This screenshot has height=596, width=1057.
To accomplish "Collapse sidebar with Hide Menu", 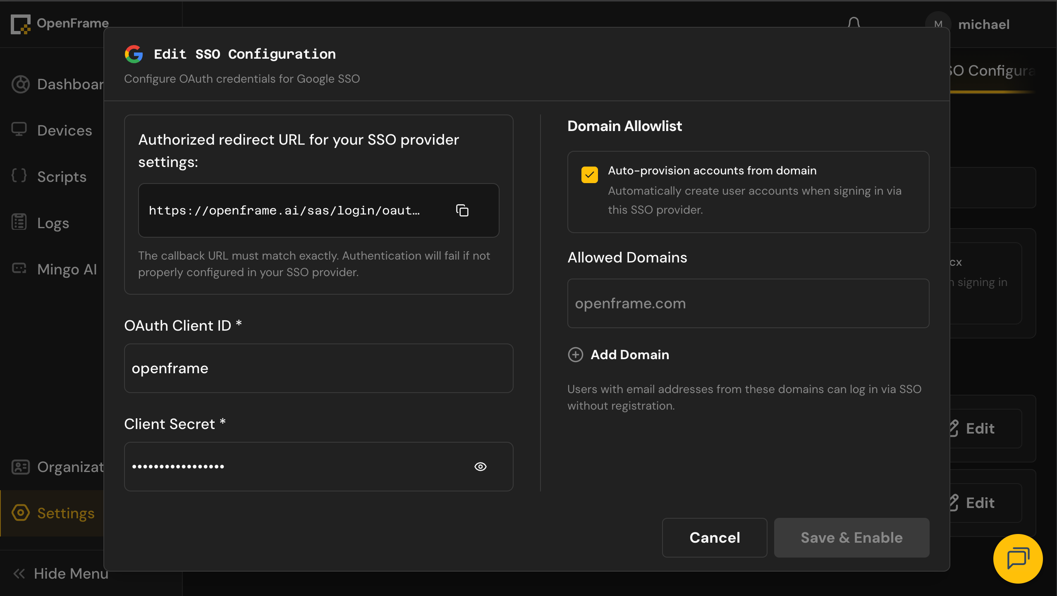I will 61,574.
